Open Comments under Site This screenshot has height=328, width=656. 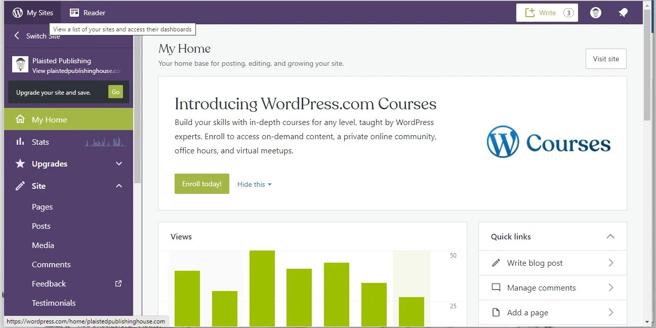[51, 264]
